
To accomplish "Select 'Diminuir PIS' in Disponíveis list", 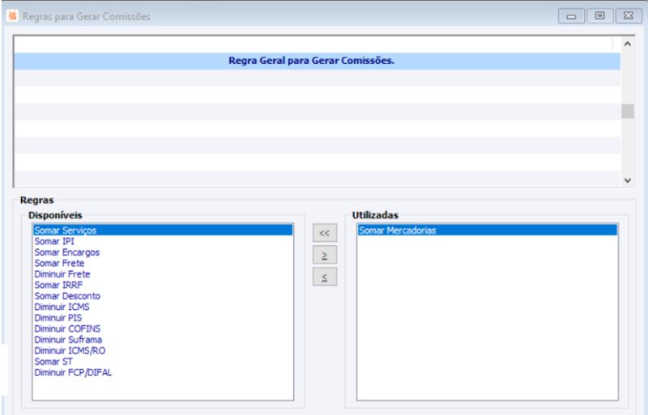I will 163,318.
